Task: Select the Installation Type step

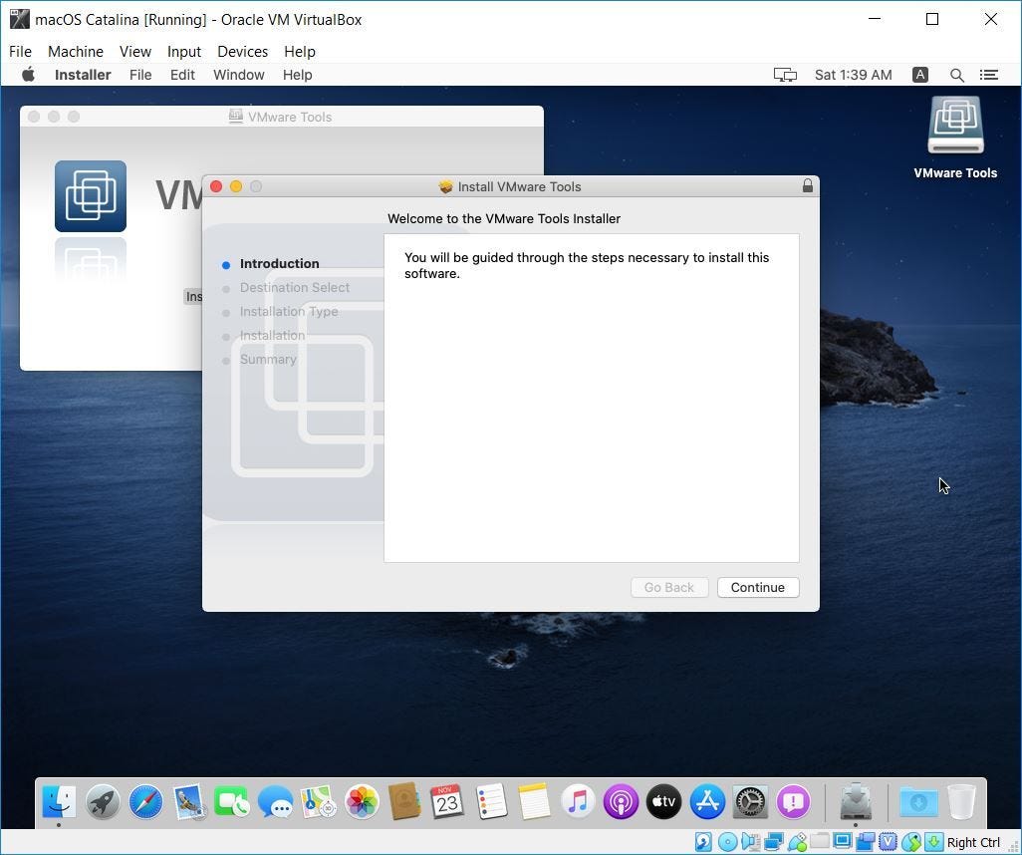Action: 289,312
